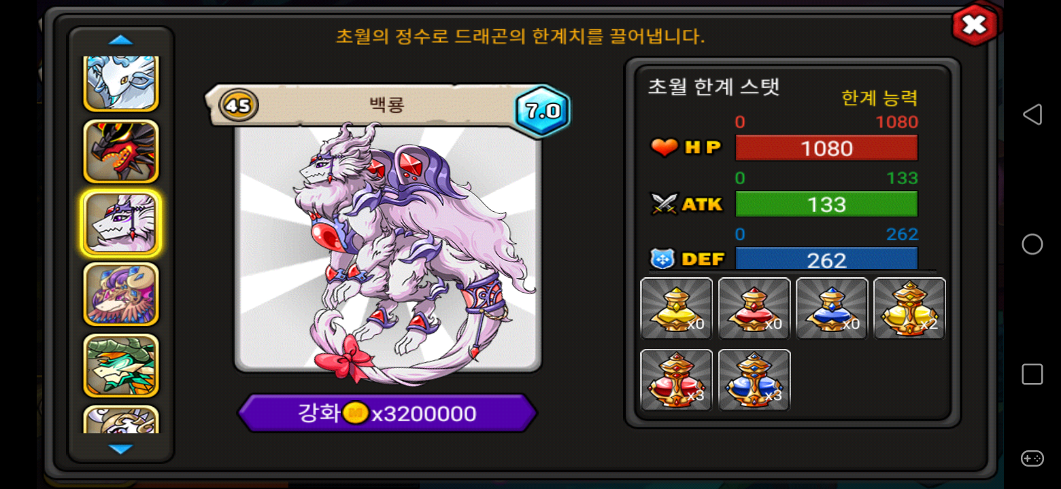Expand dragon list downward with blue arrow

(x=121, y=449)
